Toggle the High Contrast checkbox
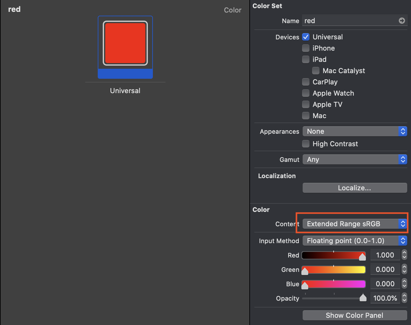411x325 pixels. pyautogui.click(x=306, y=144)
